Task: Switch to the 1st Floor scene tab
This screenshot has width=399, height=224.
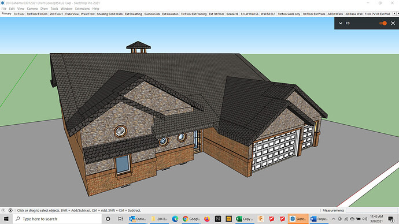Action: pos(19,14)
